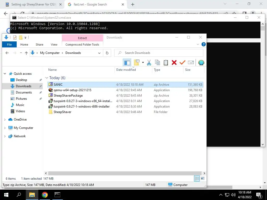Switch to large thumbnails view icon
Viewport: 267px width, 200px height.
(202, 178)
